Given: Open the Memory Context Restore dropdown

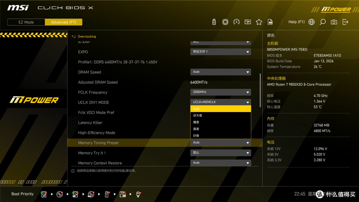Looking at the screenshot, I should pos(220,163).
